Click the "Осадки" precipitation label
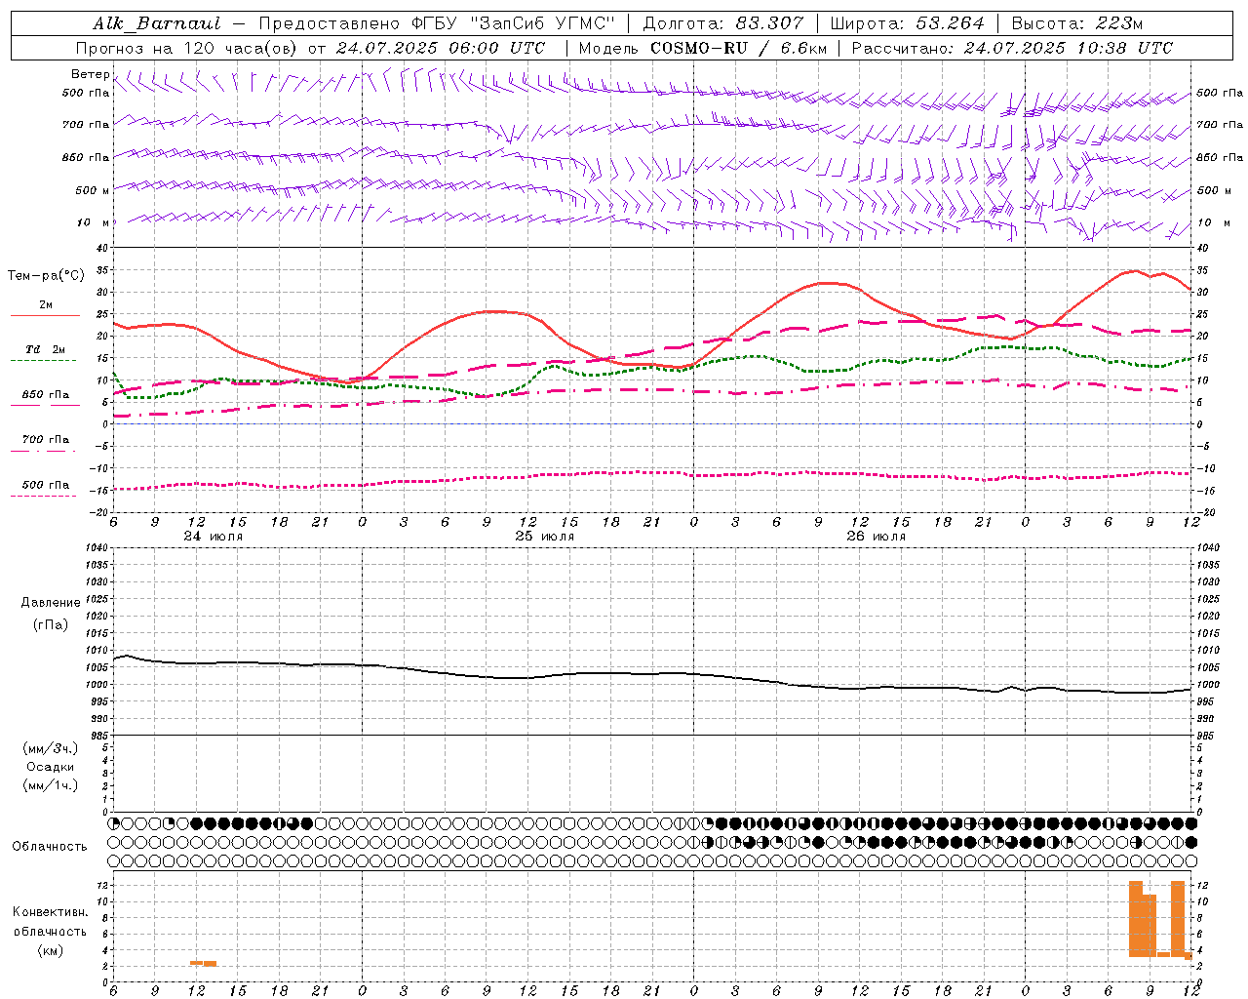This screenshot has height=999, width=1248. pyautogui.click(x=51, y=767)
